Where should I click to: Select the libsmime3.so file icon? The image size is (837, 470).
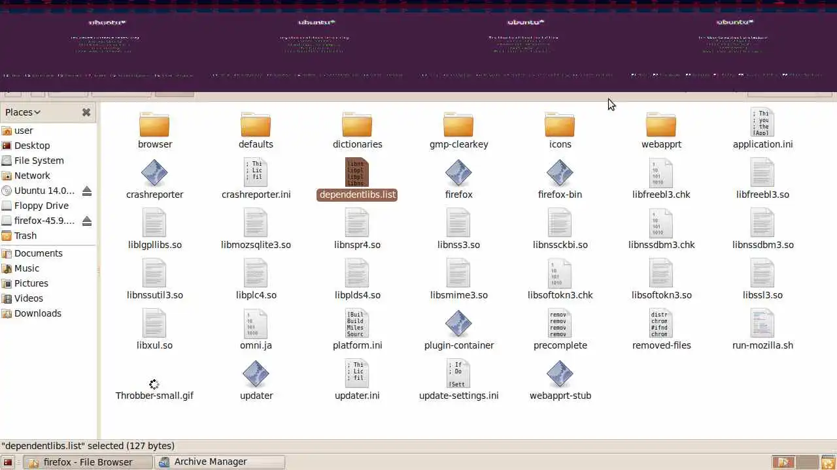[x=458, y=274]
